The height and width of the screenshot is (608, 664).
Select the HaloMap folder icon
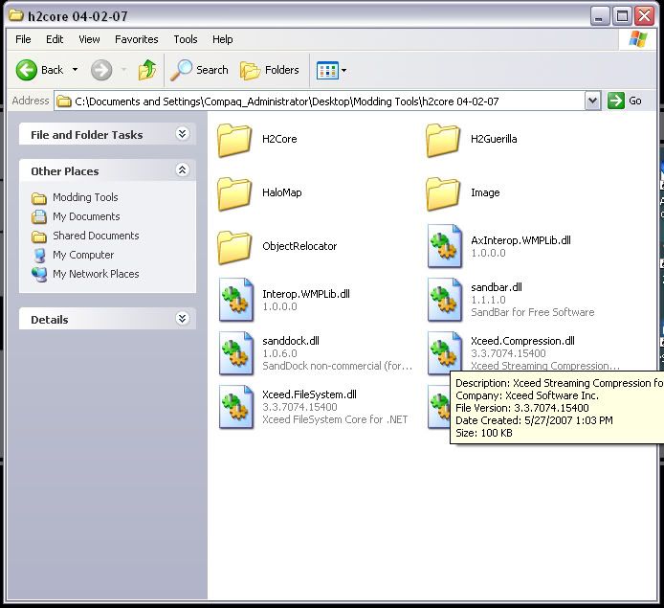pyautogui.click(x=234, y=194)
